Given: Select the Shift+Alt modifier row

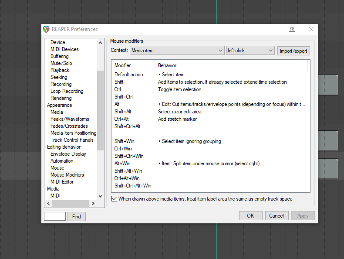Looking at the screenshot, I should coord(211,112).
